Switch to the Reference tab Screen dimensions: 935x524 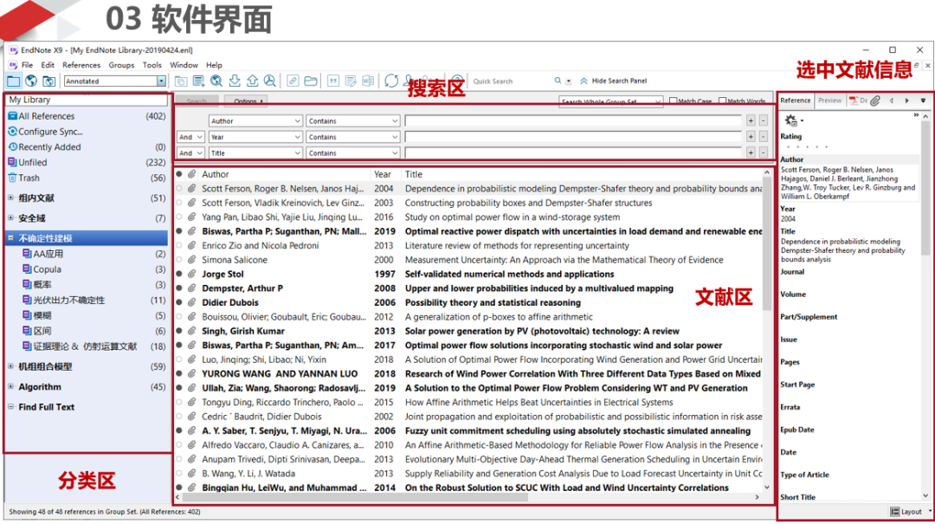pyautogui.click(x=796, y=100)
